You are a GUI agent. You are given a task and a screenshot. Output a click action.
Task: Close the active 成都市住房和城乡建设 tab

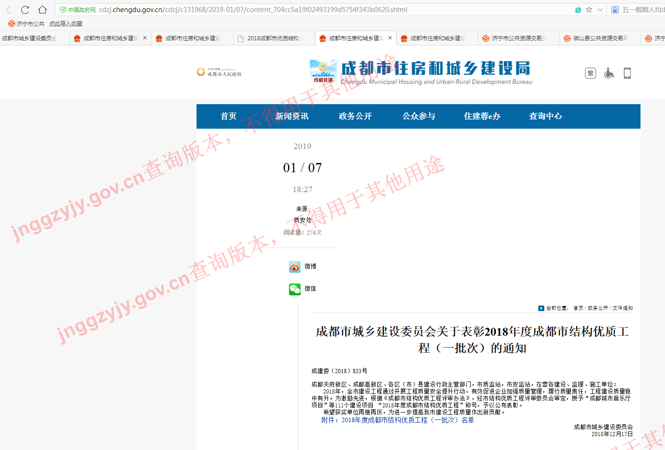pyautogui.click(x=390, y=38)
